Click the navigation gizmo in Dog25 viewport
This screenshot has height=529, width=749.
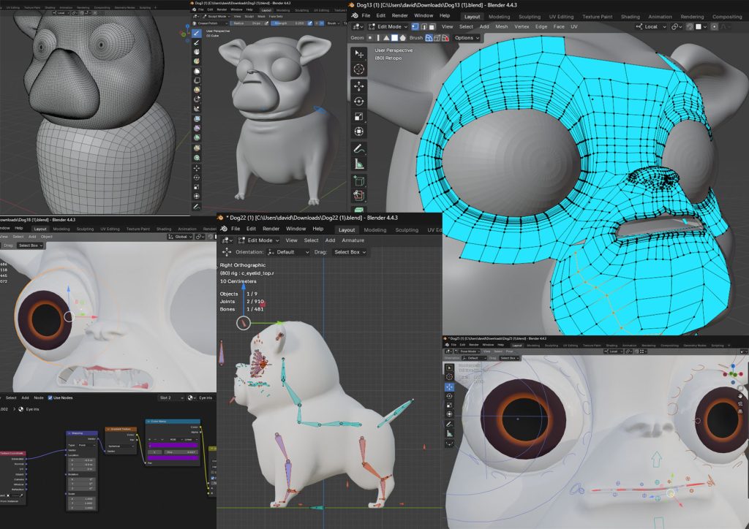(732, 373)
